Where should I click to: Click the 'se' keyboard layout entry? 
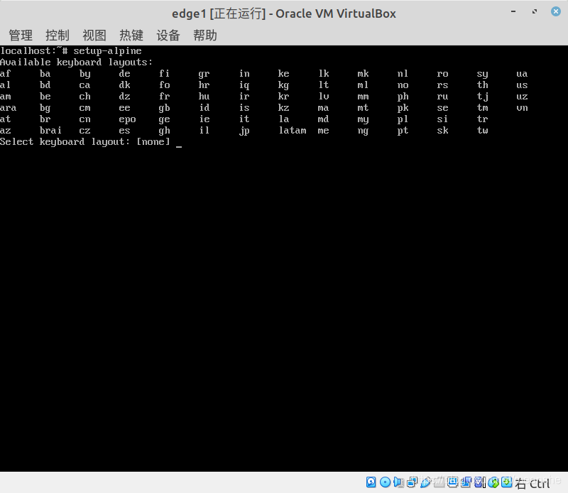click(x=442, y=108)
